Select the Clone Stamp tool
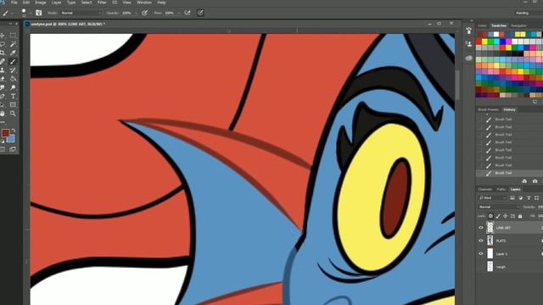543x305 pixels. (x=3, y=70)
